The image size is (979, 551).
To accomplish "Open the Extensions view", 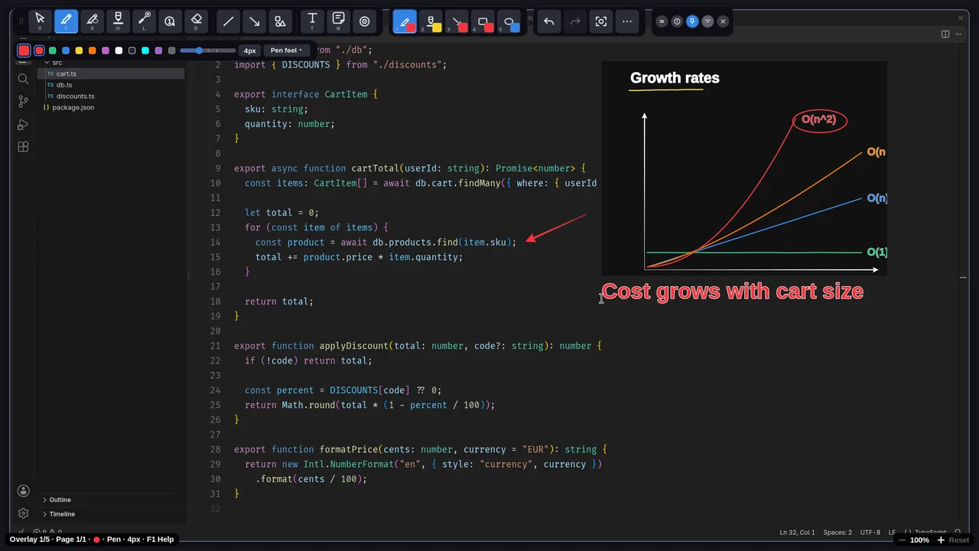I will coord(23,147).
